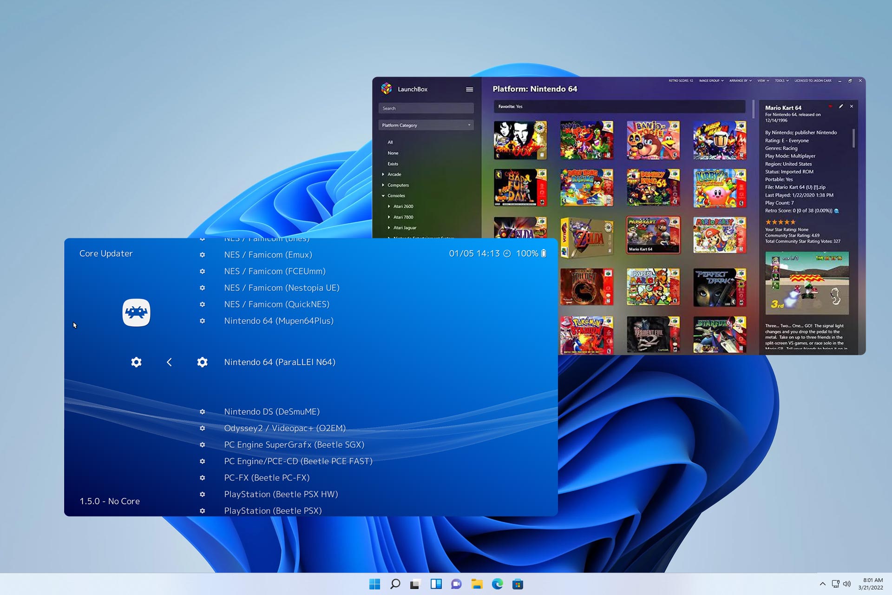Screen dimensions: 892x595
Task: Expand the Atari Jaguar node
Action: pos(389,228)
